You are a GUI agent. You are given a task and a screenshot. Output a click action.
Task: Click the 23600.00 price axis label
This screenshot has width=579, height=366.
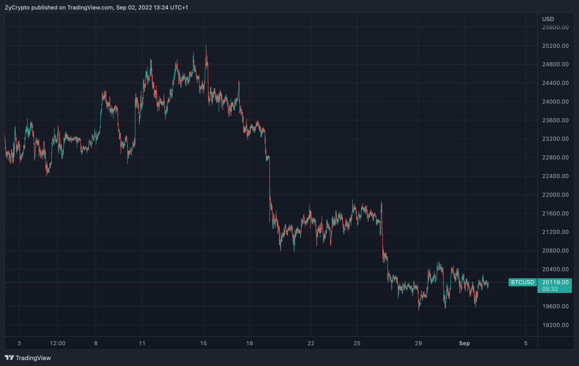pyautogui.click(x=555, y=120)
